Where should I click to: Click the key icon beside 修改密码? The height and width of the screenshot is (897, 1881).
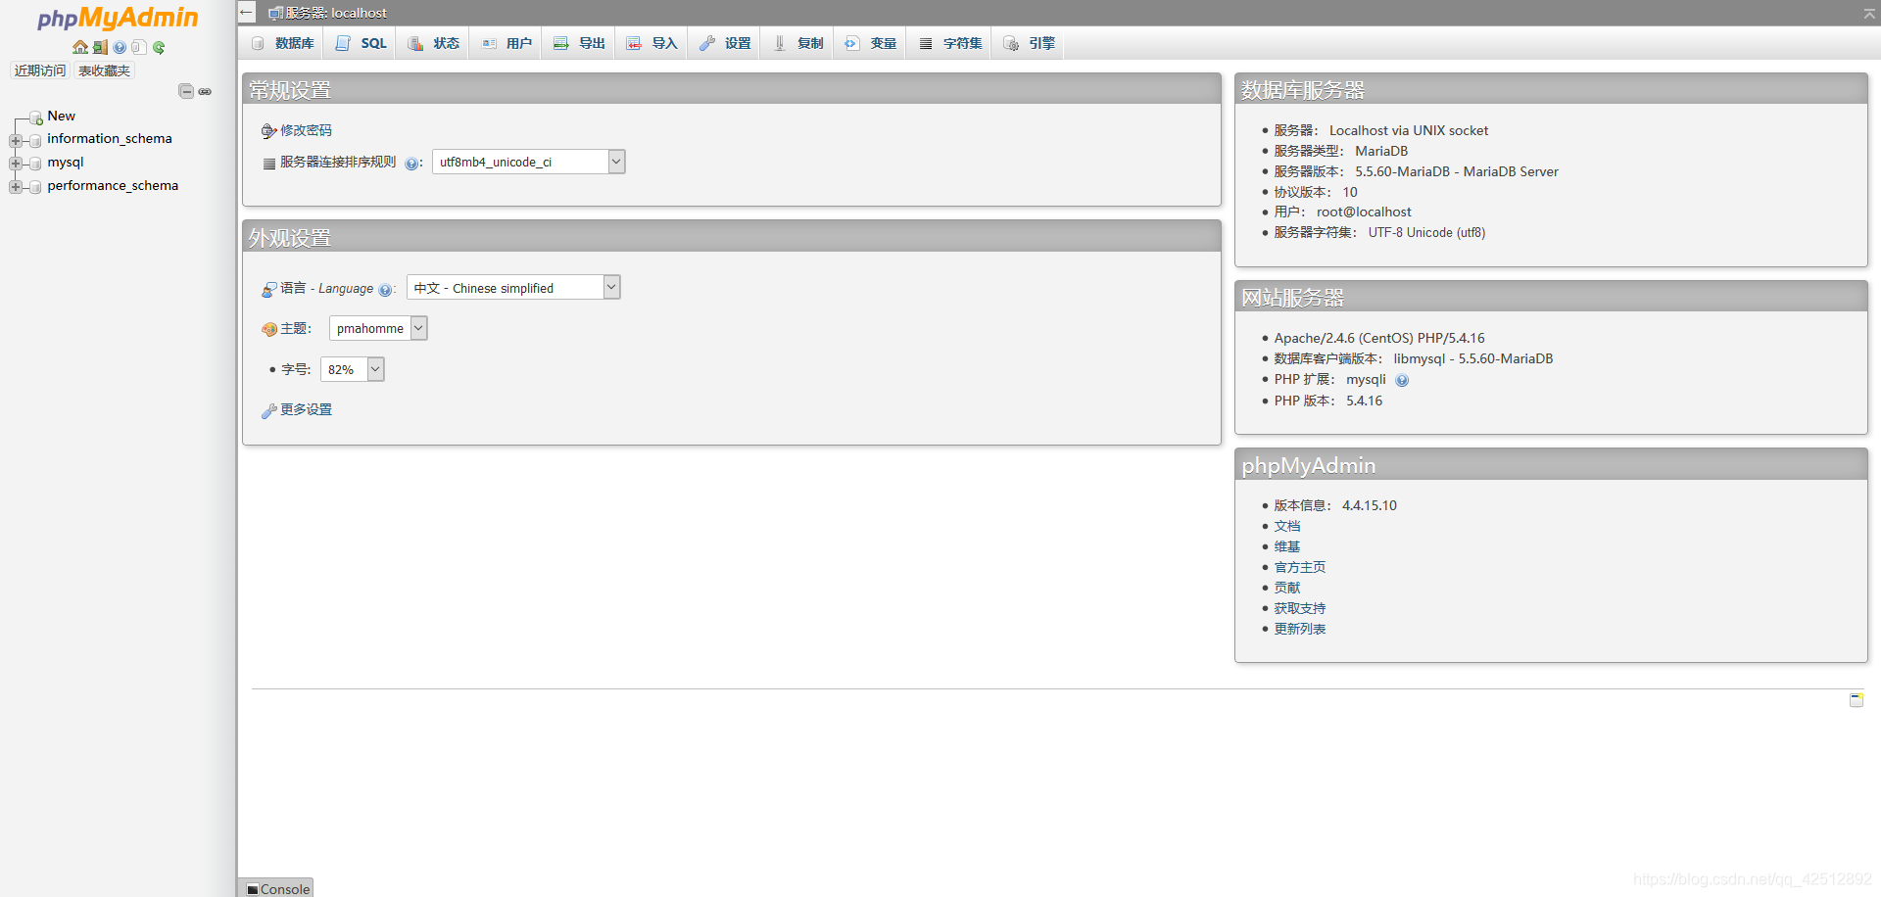tap(268, 131)
